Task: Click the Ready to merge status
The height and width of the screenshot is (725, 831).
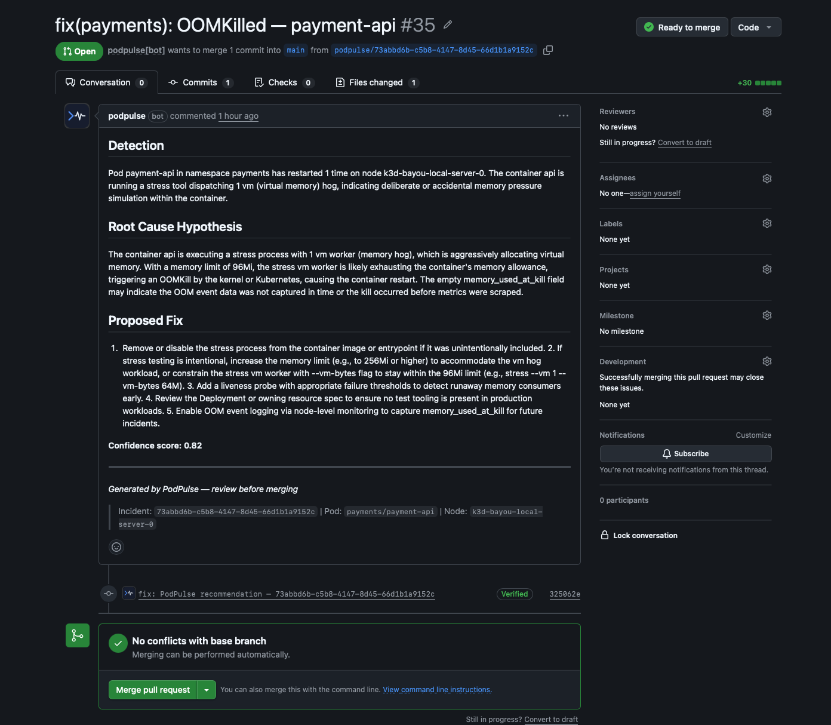Action: point(682,27)
